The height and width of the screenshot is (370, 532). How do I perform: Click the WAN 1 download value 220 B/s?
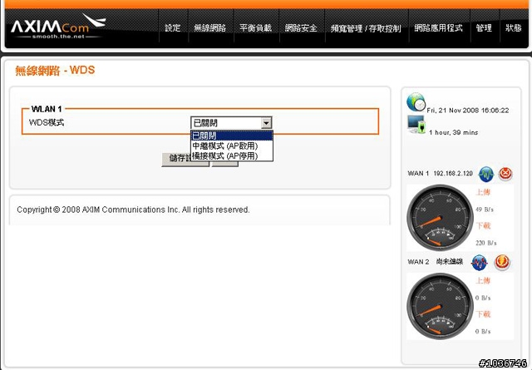click(x=485, y=243)
